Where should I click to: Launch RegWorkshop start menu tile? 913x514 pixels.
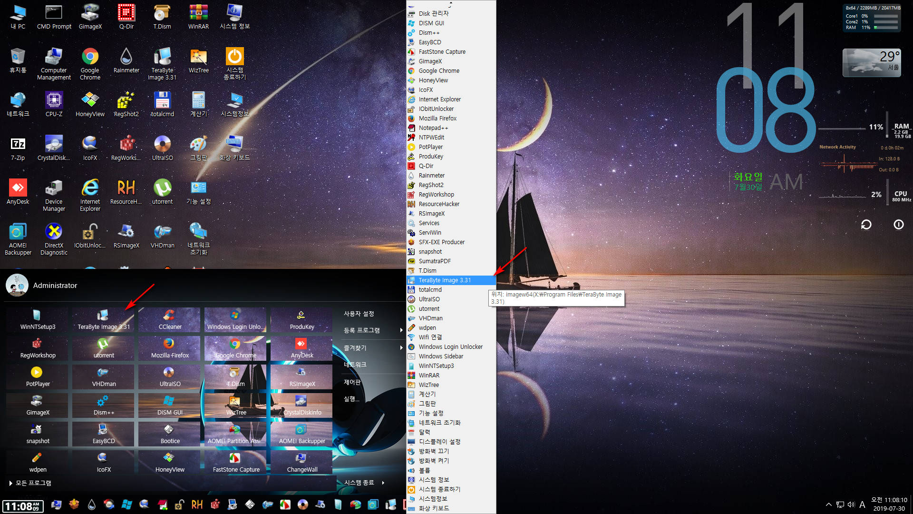pyautogui.click(x=38, y=348)
